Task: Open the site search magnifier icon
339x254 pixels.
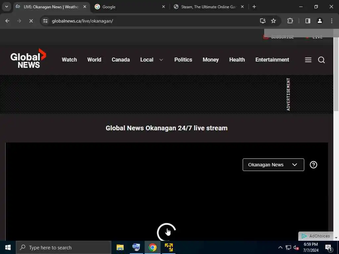Action: tap(321, 60)
